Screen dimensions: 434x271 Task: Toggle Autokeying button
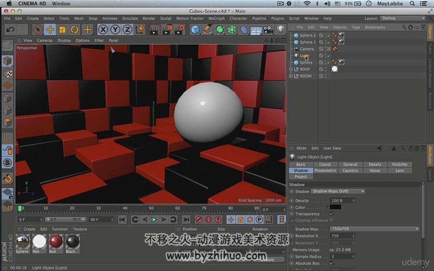coord(208,220)
